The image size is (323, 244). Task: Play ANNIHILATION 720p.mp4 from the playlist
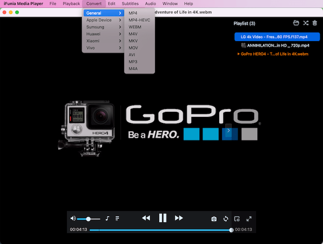pyautogui.click(x=276, y=45)
